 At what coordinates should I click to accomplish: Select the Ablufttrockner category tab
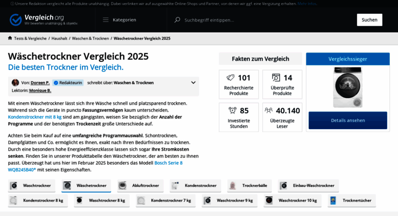(140, 186)
